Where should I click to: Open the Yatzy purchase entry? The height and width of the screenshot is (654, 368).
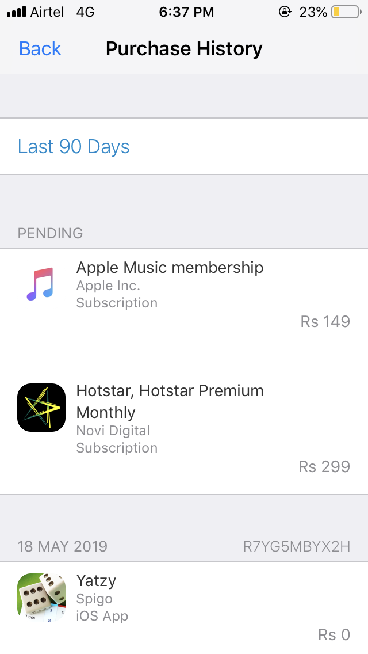[184, 608]
